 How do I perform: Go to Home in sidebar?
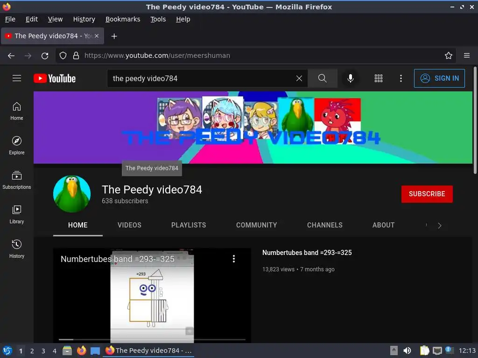17,111
